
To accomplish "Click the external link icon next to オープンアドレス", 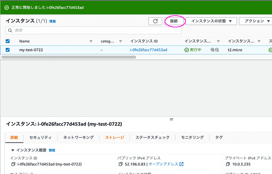I will tap(182, 164).
